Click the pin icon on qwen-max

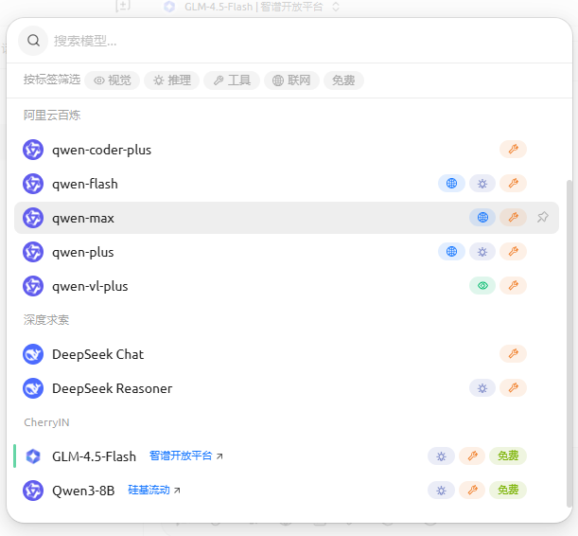coord(543,217)
